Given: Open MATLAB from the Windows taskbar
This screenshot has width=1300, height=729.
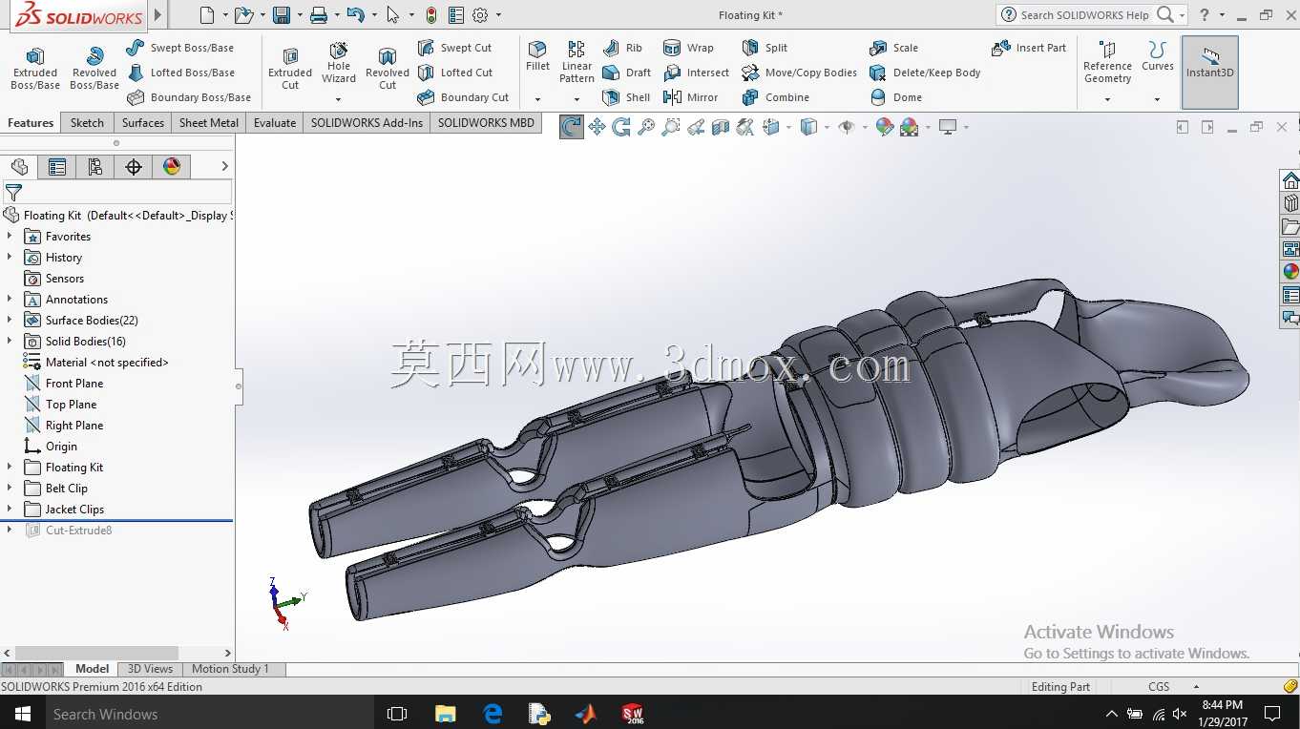Looking at the screenshot, I should [586, 714].
